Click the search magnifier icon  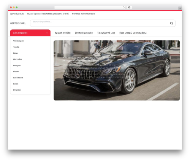tap(171, 23)
